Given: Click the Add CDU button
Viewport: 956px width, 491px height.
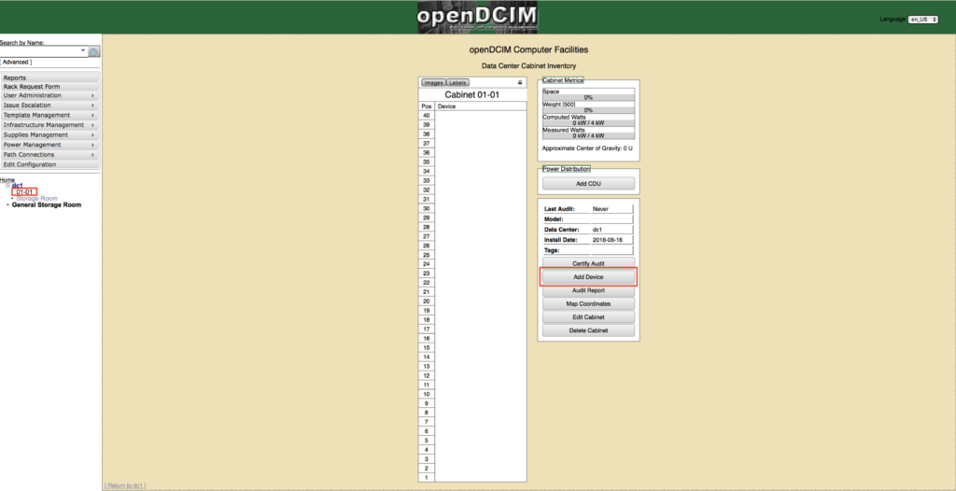Looking at the screenshot, I should click(x=588, y=184).
